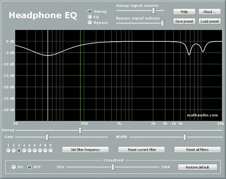Open the About... dialog
226x179 pixels.
click(x=210, y=12)
